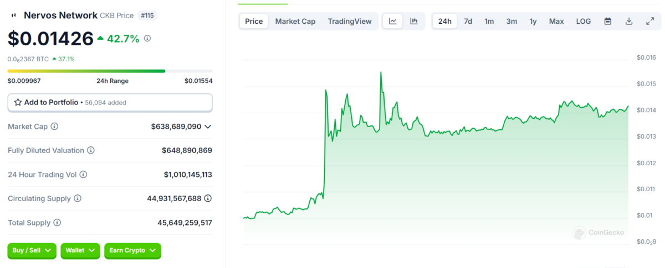
Task: Switch to the TradingView tab
Action: pyautogui.click(x=349, y=22)
